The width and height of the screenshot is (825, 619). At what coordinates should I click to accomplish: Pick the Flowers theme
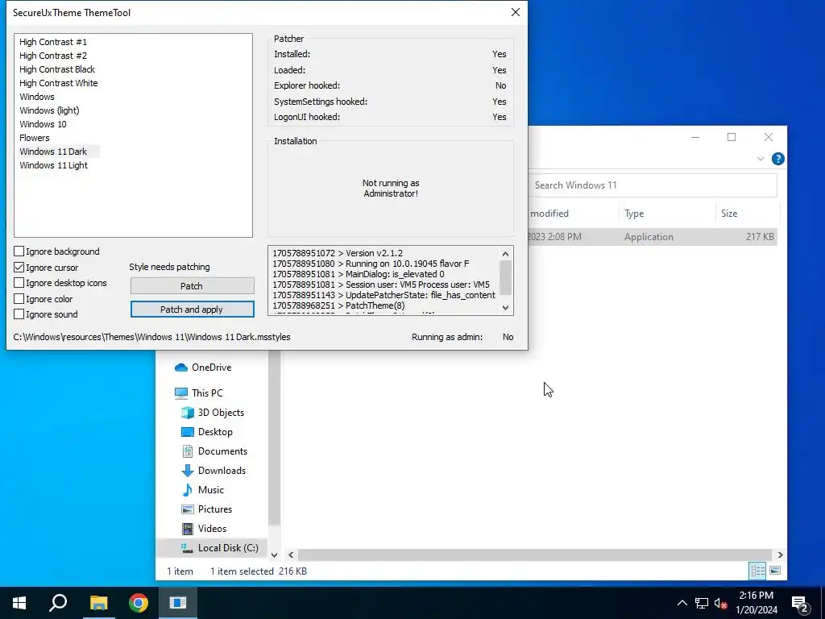click(35, 137)
